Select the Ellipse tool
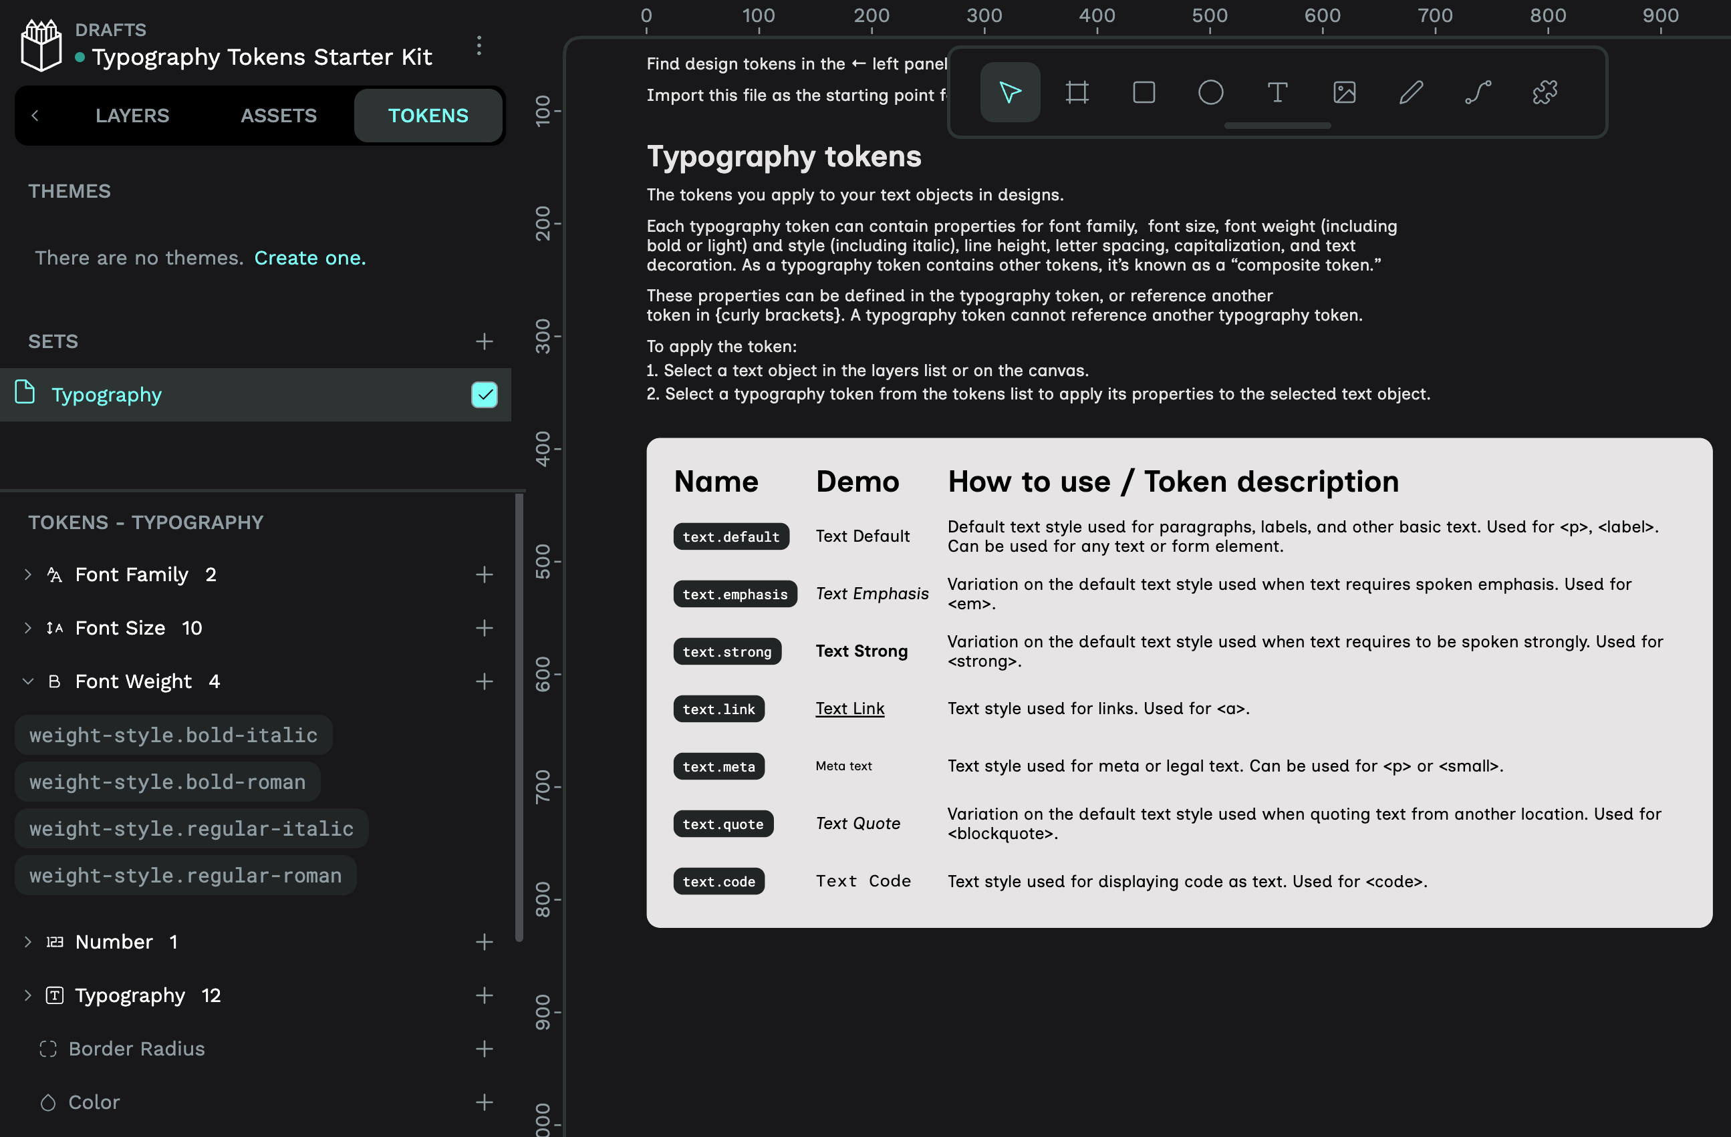This screenshot has height=1137, width=1731. (1210, 92)
